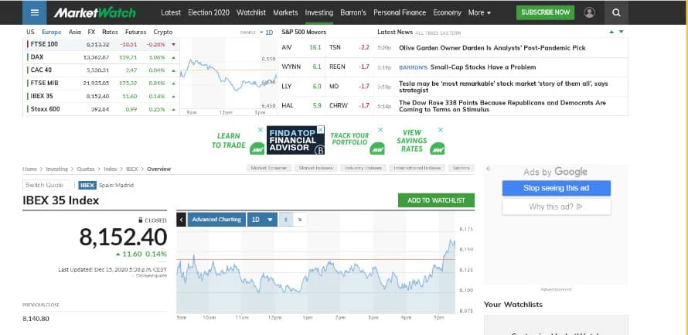This screenshot has height=335, width=688.
Task: Open the International Indexes link
Action: tap(417, 168)
